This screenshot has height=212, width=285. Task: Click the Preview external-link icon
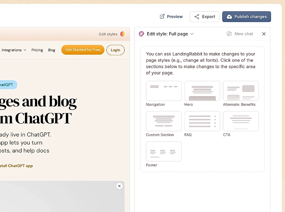(162, 17)
